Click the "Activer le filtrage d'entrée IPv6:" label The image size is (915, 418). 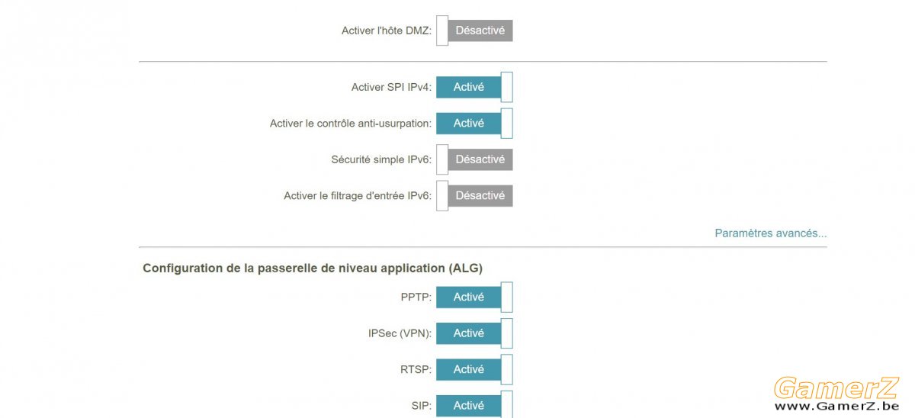coord(358,196)
